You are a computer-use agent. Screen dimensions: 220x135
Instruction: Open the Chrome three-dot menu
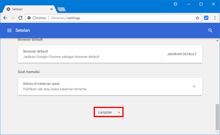pos(215,18)
